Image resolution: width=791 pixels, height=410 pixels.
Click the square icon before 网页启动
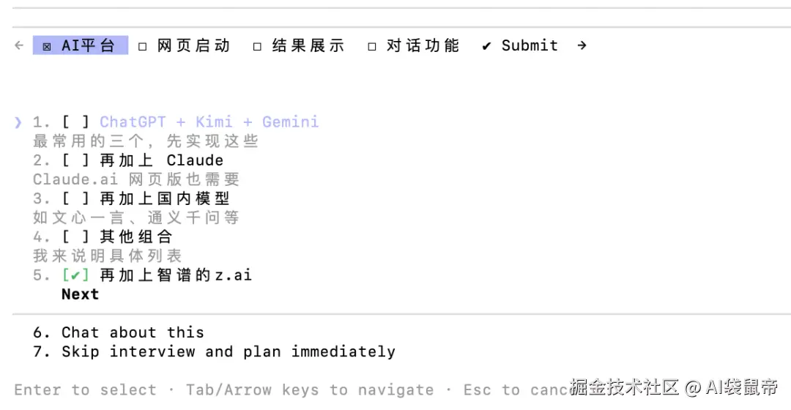click(x=143, y=46)
